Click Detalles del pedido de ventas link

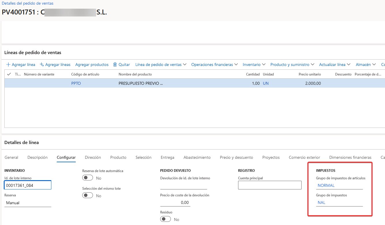click(x=27, y=3)
